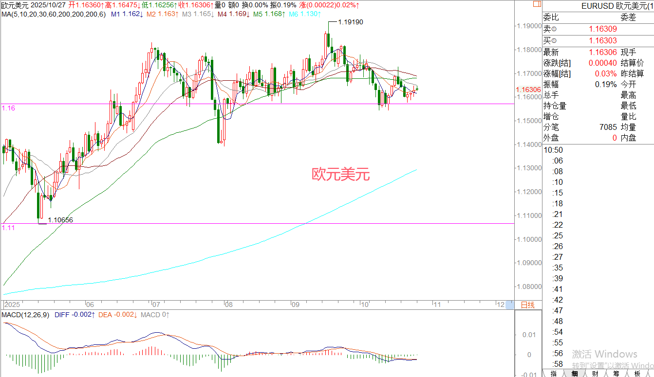The image size is (654, 377).
Task: Click the sell price 1.16309
Action: (x=603, y=30)
